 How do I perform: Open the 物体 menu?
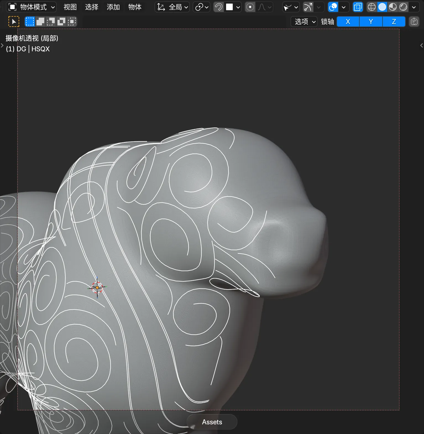[x=135, y=7]
